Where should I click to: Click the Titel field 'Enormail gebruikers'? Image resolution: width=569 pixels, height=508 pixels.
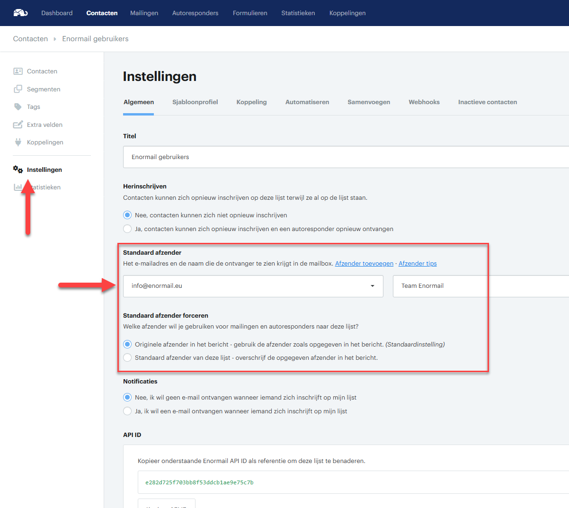[346, 157]
